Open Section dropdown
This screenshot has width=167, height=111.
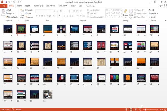[30, 17]
